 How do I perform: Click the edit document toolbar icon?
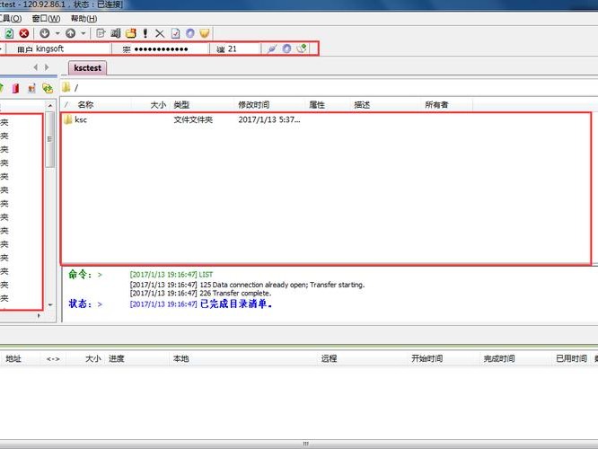[x=101, y=33]
